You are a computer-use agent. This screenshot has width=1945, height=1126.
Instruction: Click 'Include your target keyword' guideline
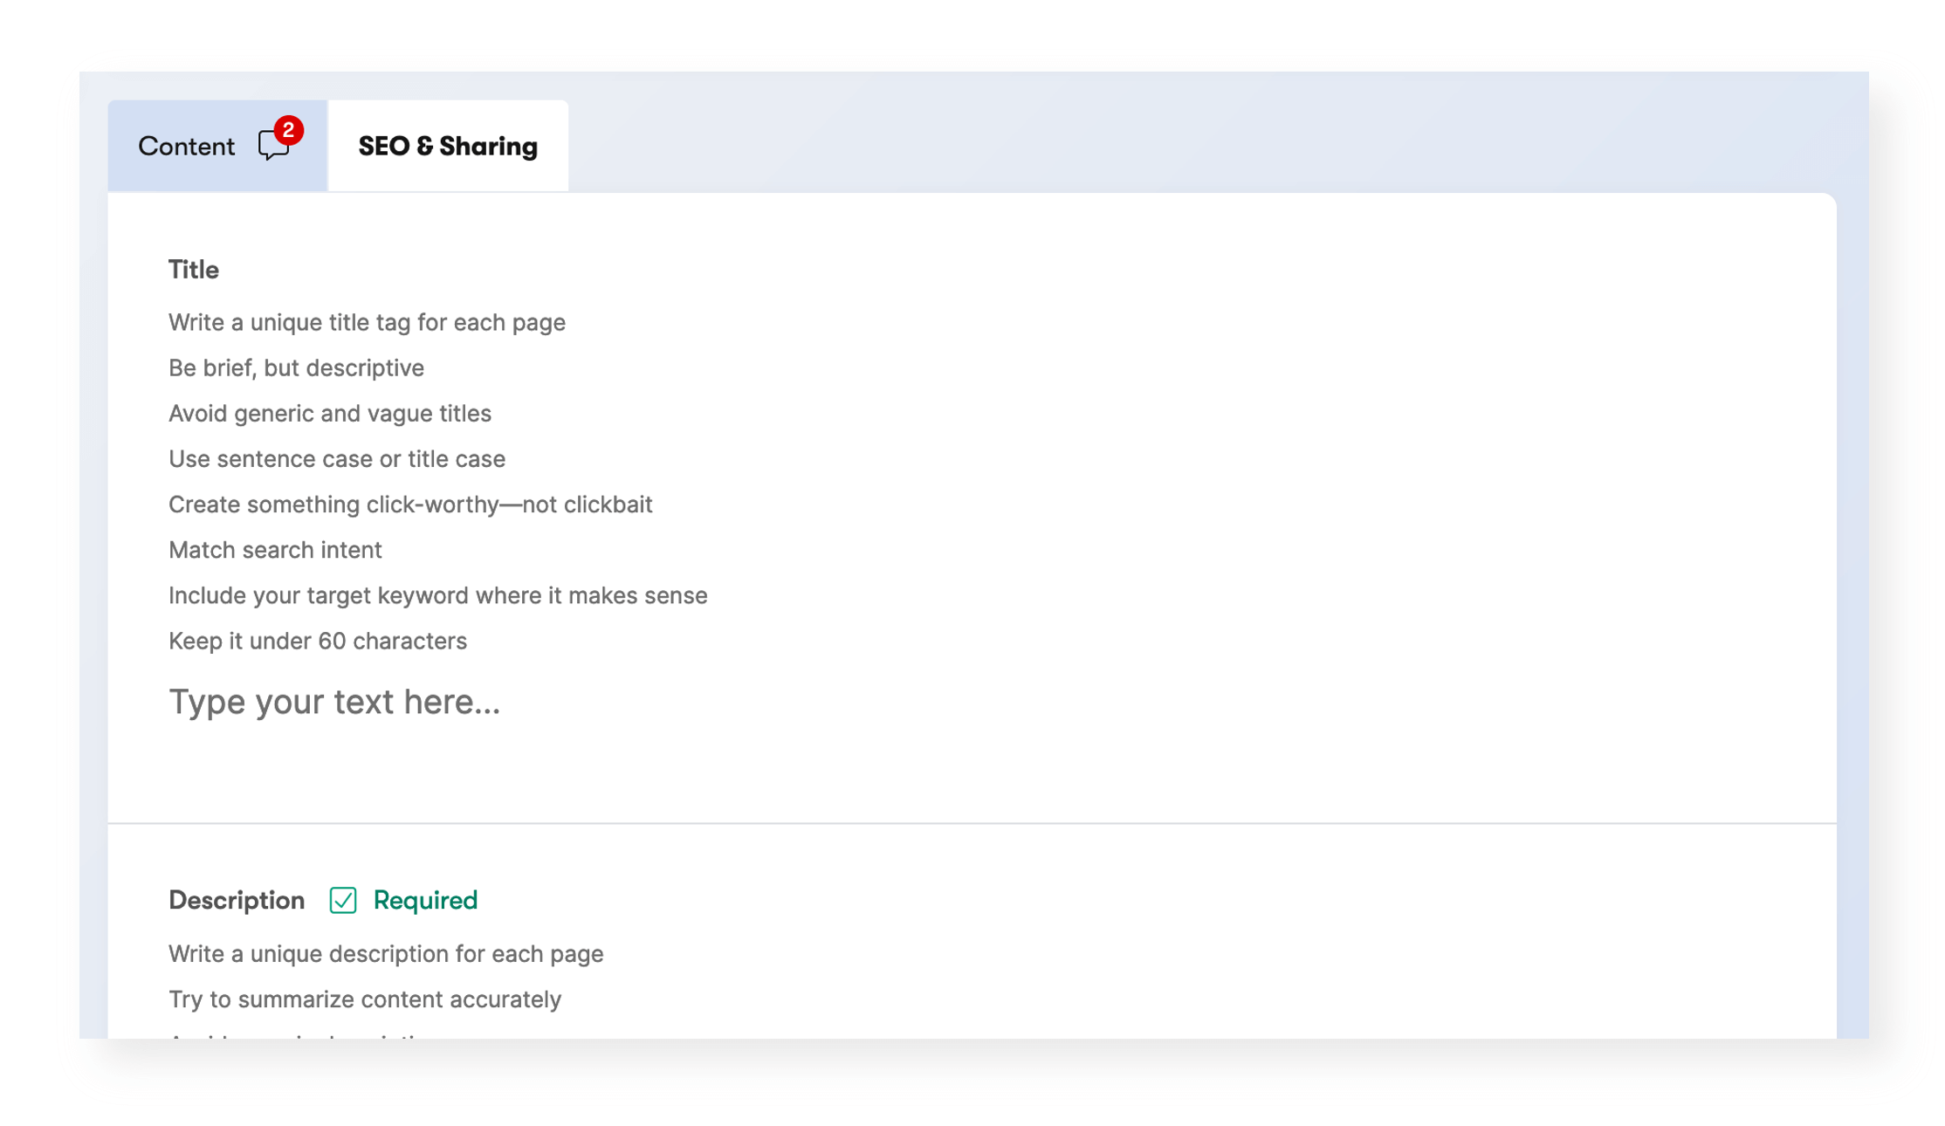437,594
